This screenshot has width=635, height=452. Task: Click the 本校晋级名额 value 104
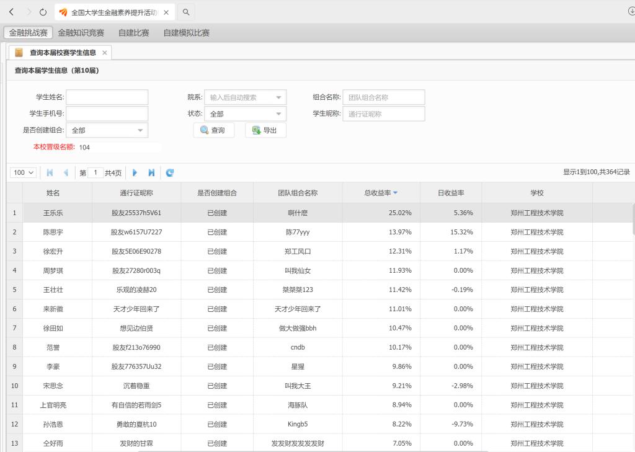[x=84, y=148]
